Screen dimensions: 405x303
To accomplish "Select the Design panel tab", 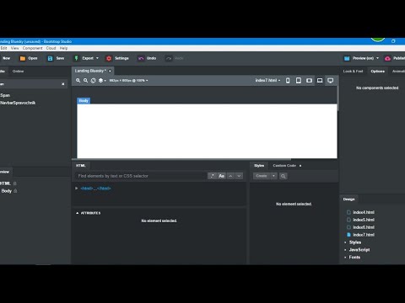I will 348,199.
